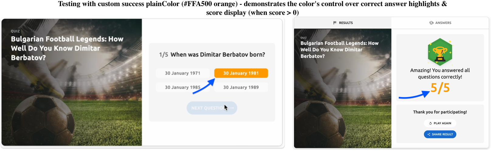Select the answer 30 January 1971
This screenshot has width=491, height=151.
(183, 73)
